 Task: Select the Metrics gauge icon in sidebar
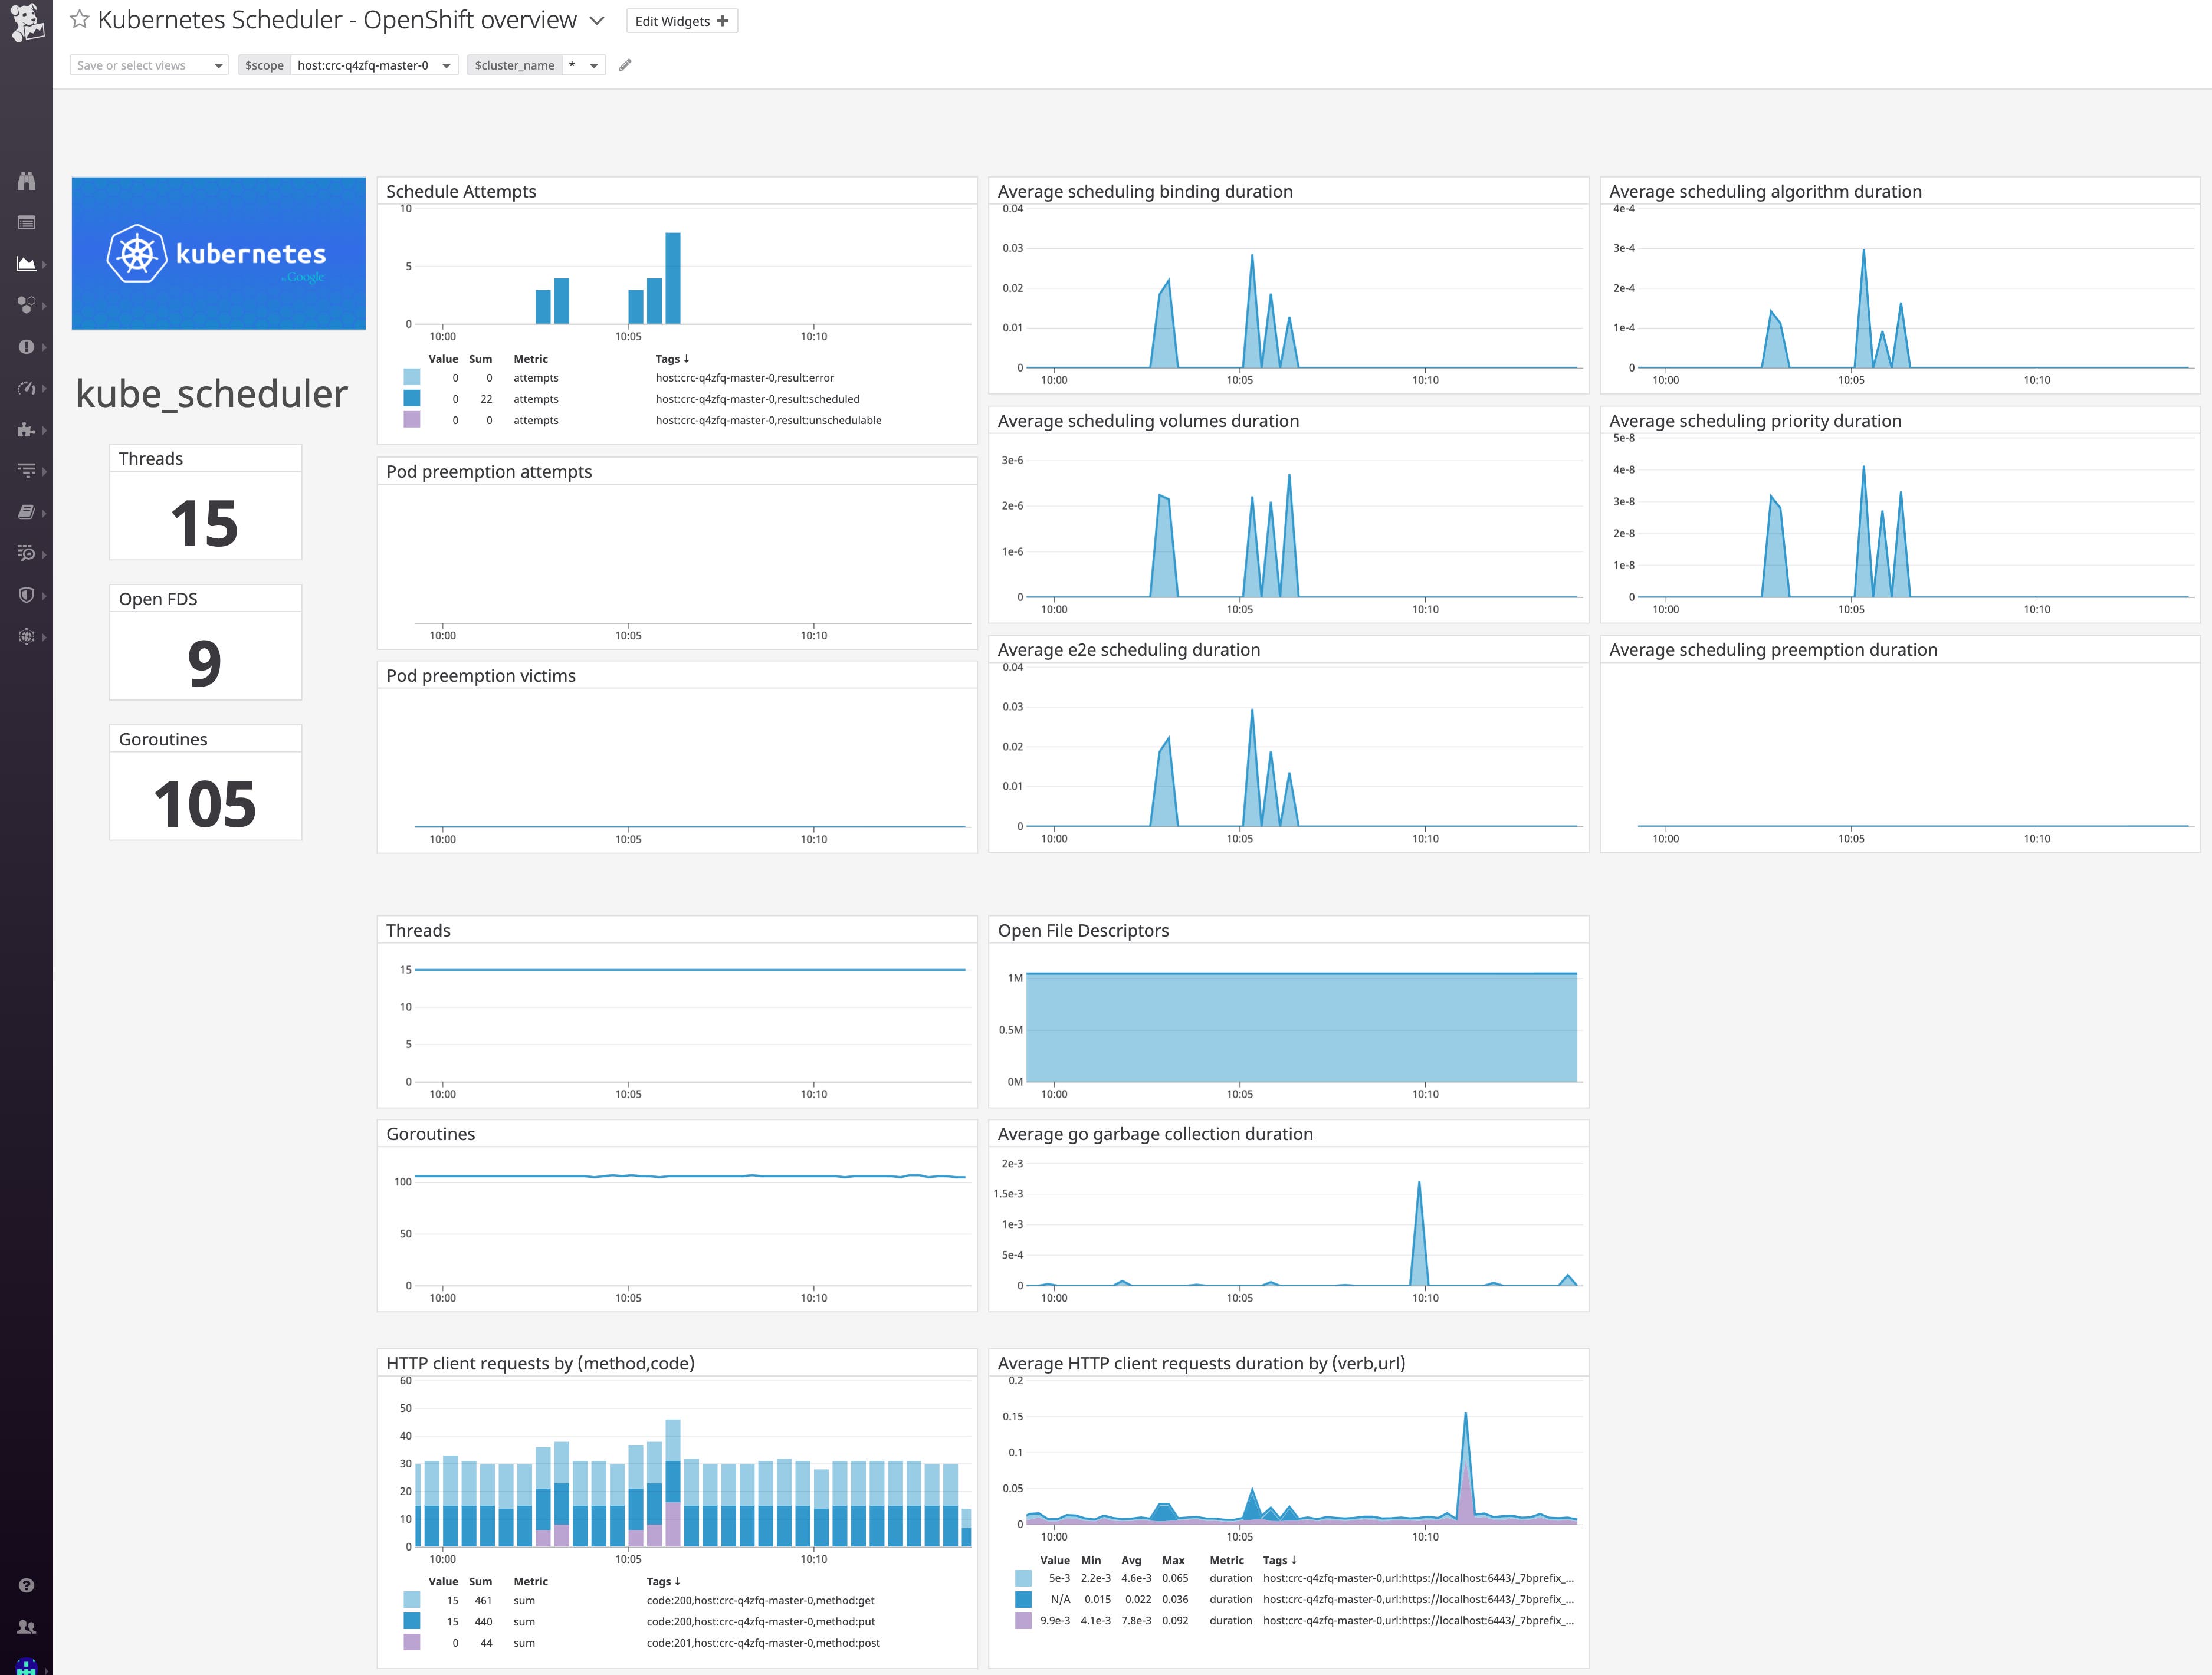point(27,388)
